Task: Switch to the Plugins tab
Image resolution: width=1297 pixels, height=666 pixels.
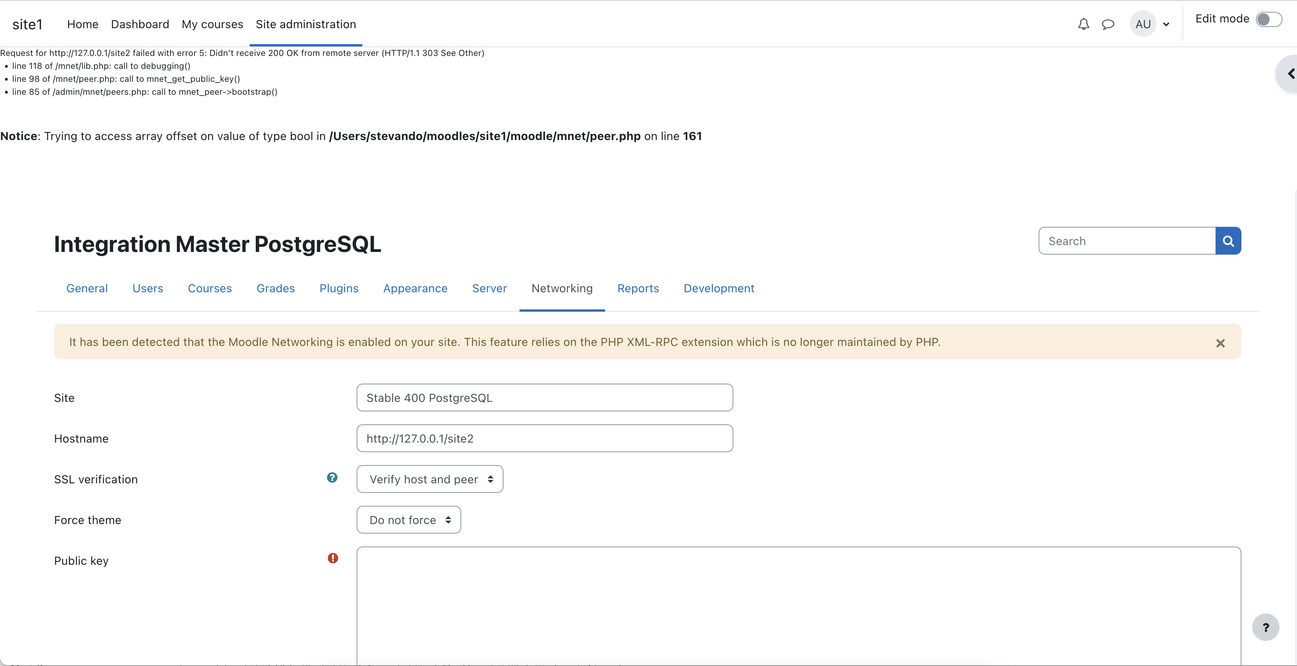Action: [339, 288]
